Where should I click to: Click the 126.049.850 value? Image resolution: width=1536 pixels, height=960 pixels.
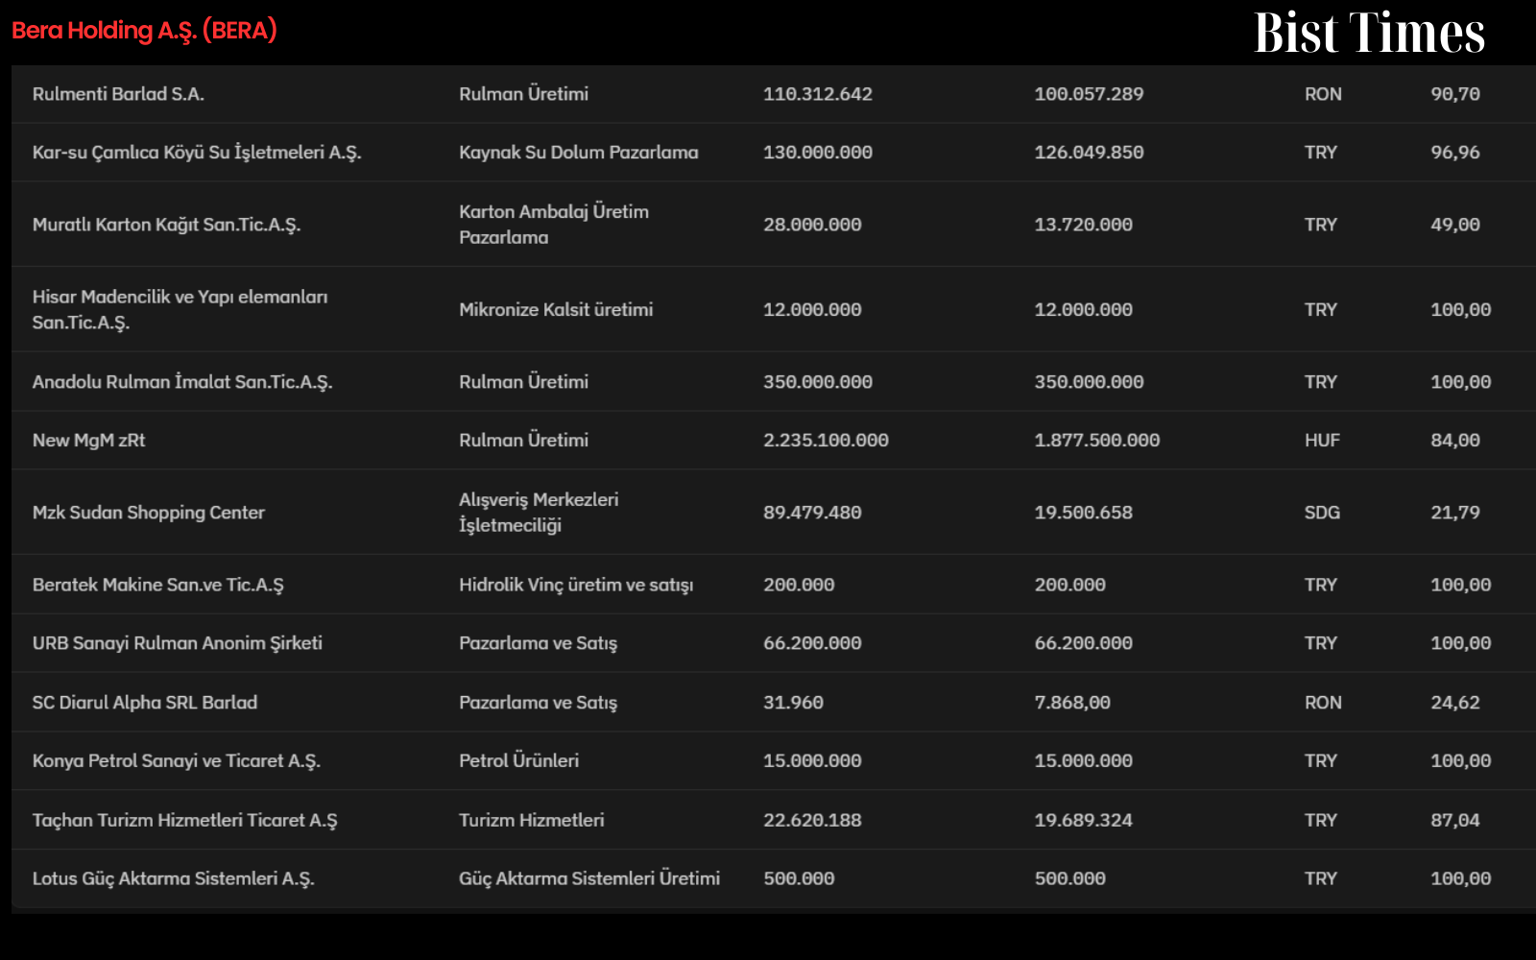click(x=1089, y=153)
